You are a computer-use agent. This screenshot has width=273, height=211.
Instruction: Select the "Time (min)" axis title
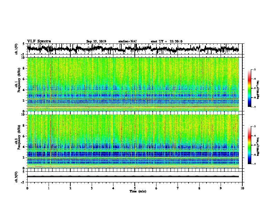138,191
